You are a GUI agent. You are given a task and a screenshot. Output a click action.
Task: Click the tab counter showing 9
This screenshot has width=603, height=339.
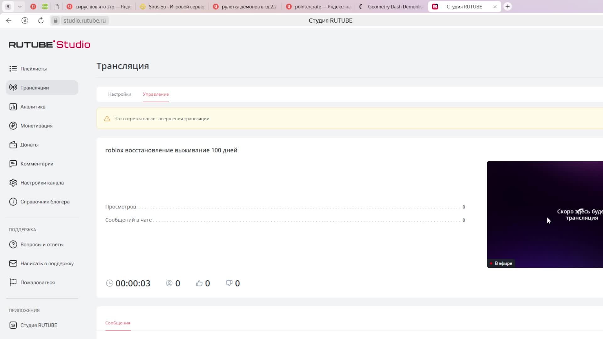pos(8,7)
